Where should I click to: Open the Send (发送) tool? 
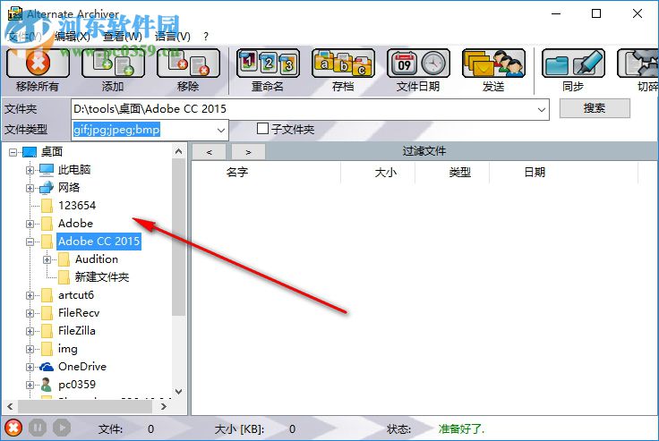click(x=494, y=64)
